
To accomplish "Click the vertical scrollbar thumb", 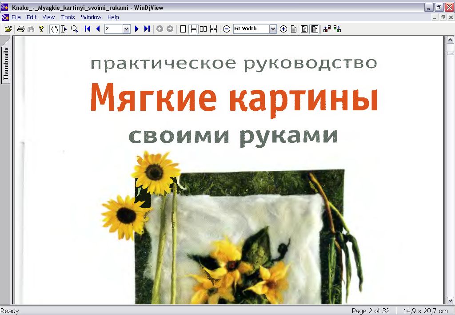I will pos(451,53).
